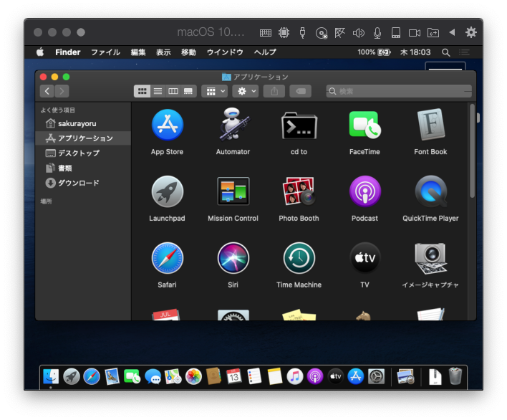This screenshot has height=420, width=507.
Task: Switch to icon view in Finder
Action: 143,91
